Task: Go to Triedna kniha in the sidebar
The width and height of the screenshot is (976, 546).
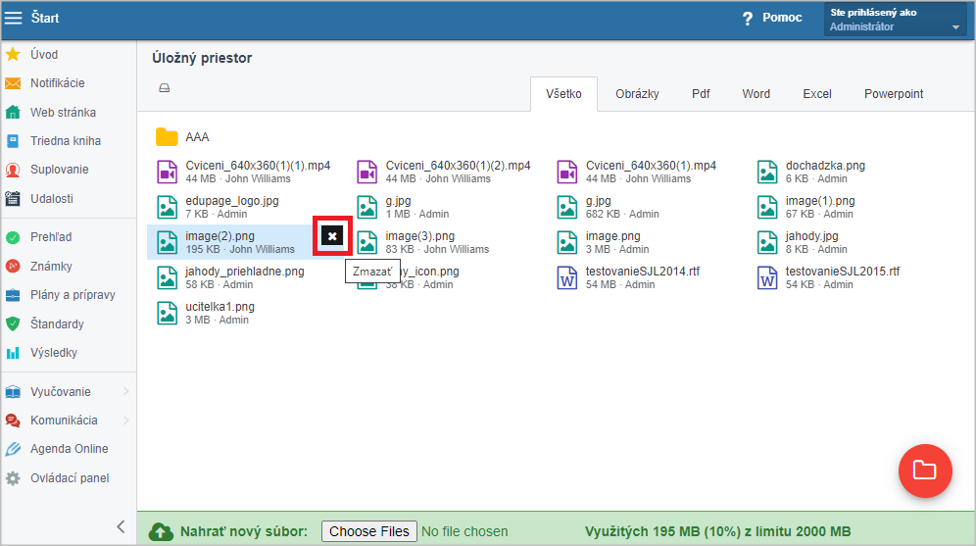Action: pos(65,141)
